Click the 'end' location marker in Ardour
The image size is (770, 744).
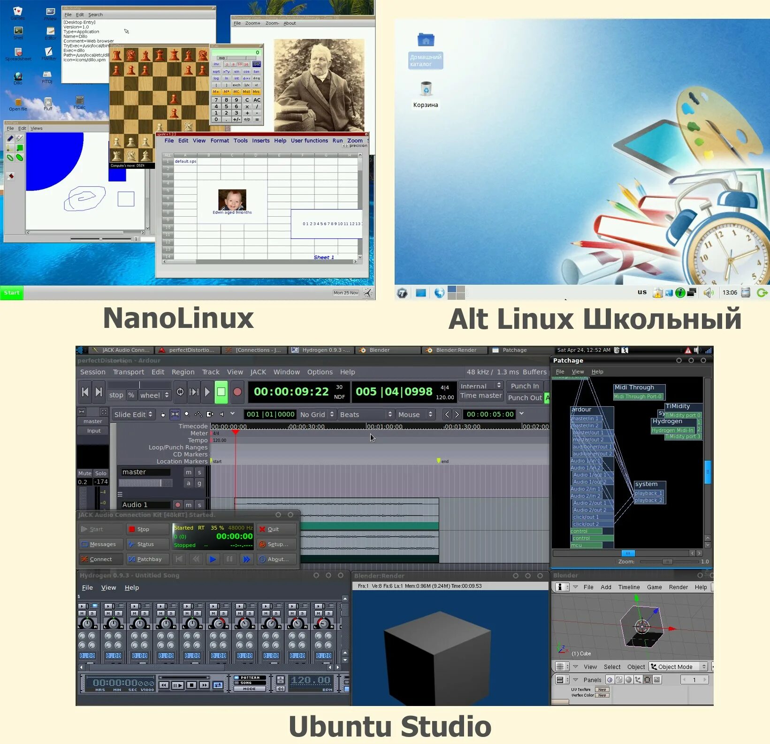pos(442,461)
